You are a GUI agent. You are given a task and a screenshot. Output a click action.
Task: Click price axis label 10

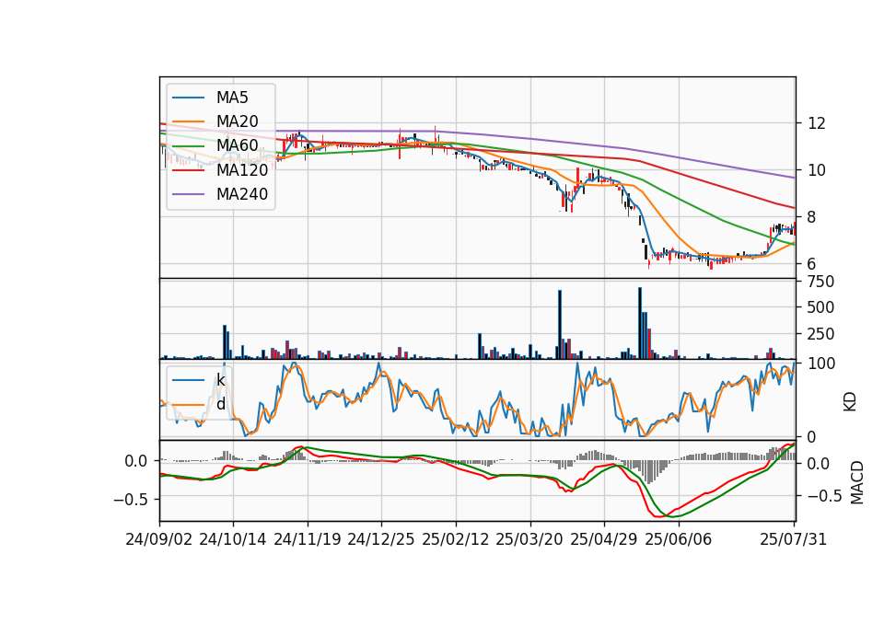pyautogui.click(x=817, y=169)
